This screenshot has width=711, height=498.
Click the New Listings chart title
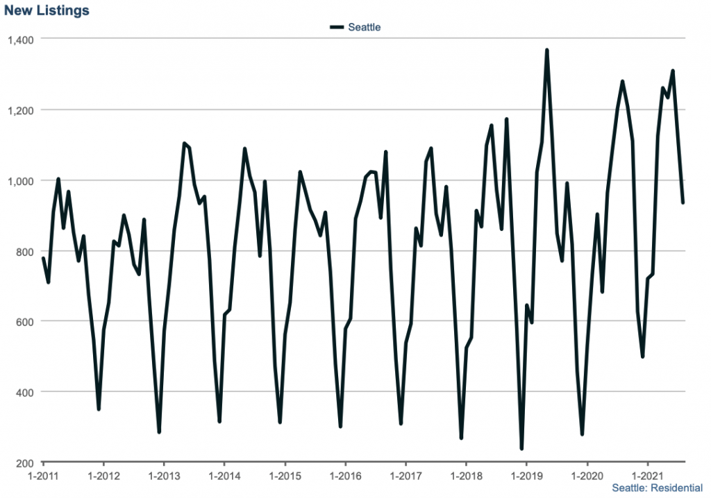(47, 11)
